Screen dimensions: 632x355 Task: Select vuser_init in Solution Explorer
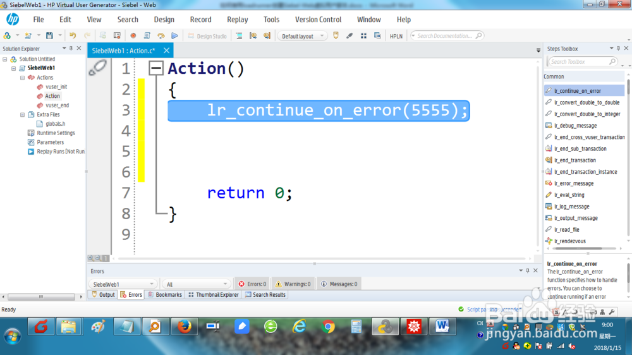tap(56, 87)
